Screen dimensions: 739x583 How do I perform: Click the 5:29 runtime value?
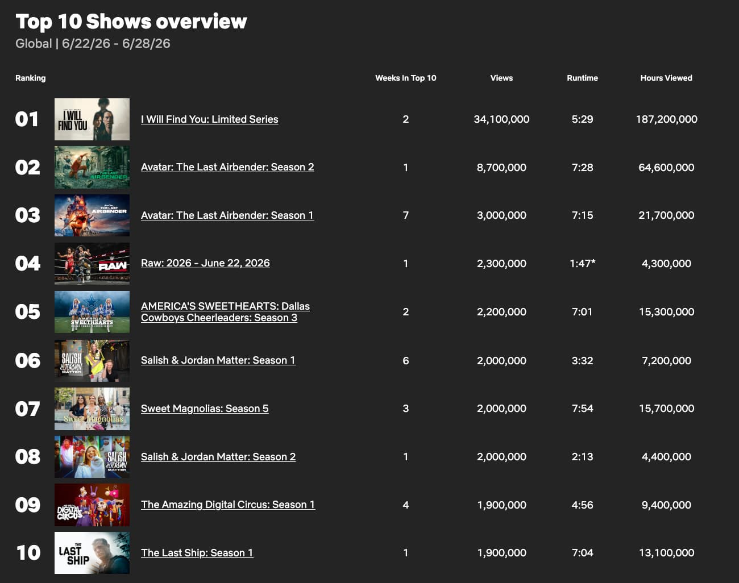tap(582, 119)
